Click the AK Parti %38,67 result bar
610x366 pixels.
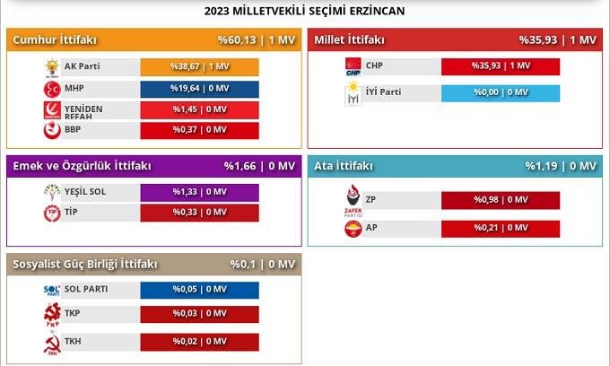199,67
